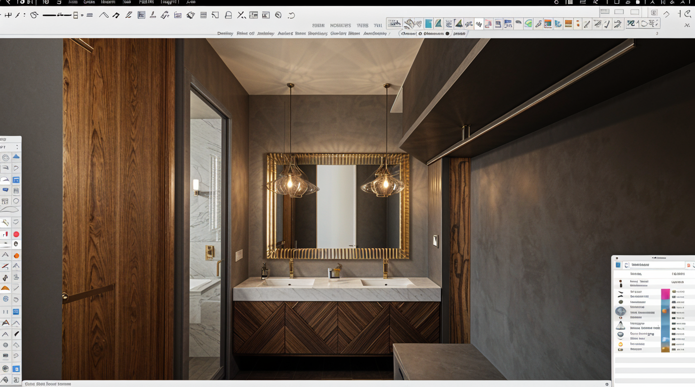Click the orange striped rectangle ribbon icon
Image resolution: width=695 pixels, height=387 pixels.
click(x=568, y=24)
